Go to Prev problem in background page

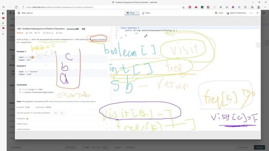coord(86,147)
